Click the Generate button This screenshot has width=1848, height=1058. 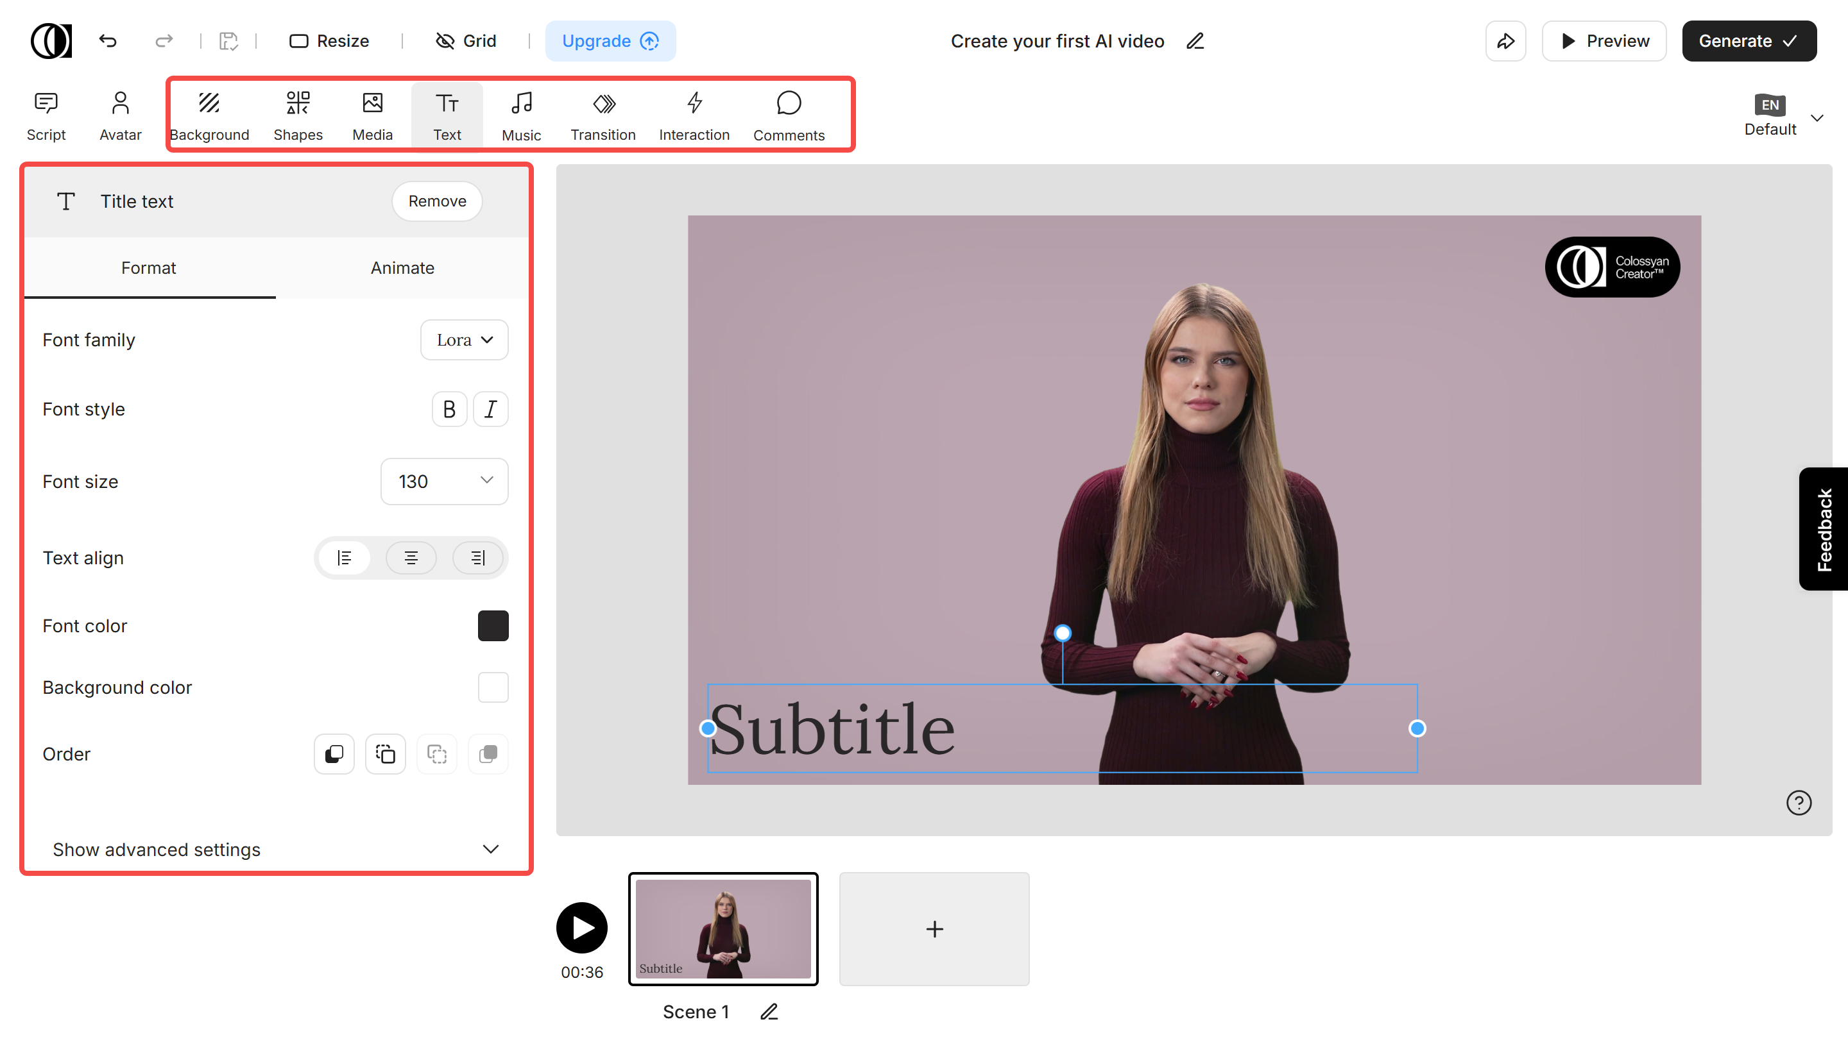(1749, 40)
